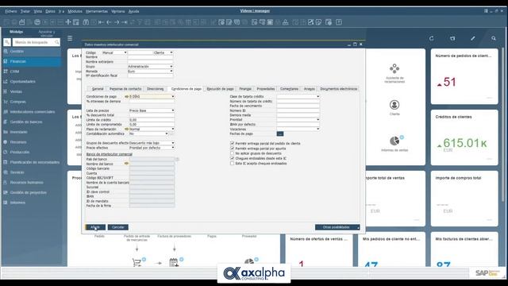Click the search icon in modules search box
Image resolution: width=508 pixels, height=286 pixels.
(57, 42)
